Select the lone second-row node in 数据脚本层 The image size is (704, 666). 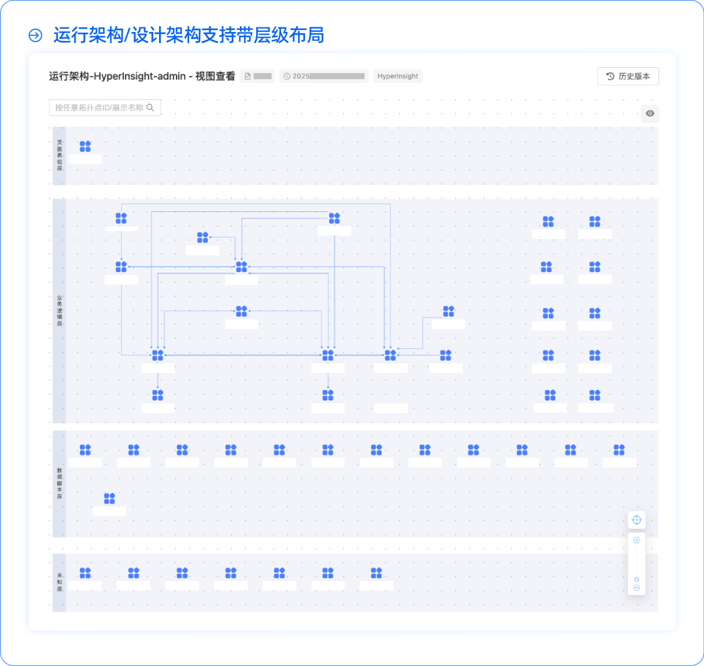point(109,498)
